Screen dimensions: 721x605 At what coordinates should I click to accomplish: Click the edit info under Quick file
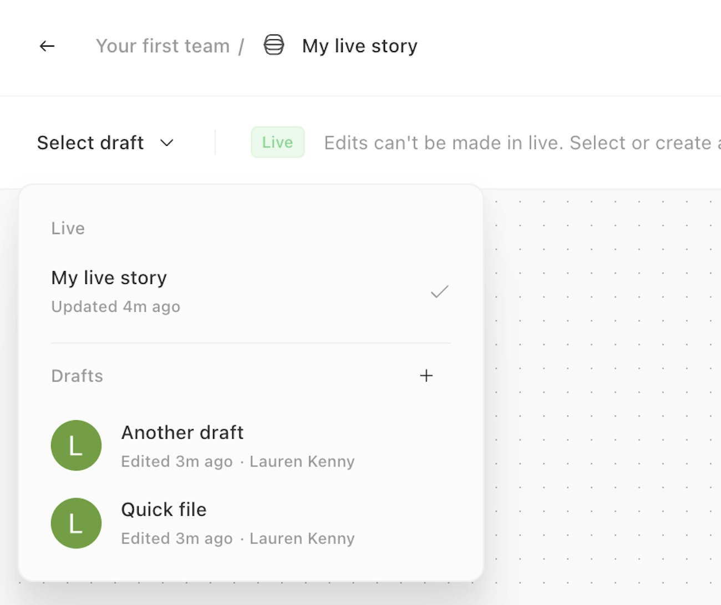pos(237,538)
